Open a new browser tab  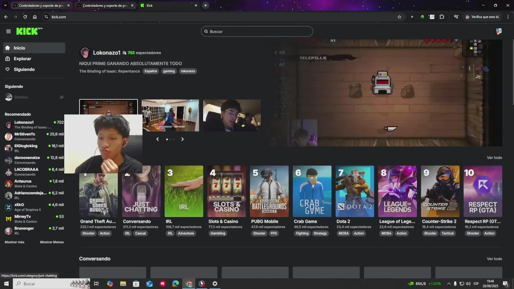206,5
